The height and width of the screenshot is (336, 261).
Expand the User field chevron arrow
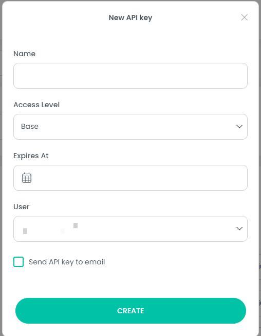coord(239,229)
